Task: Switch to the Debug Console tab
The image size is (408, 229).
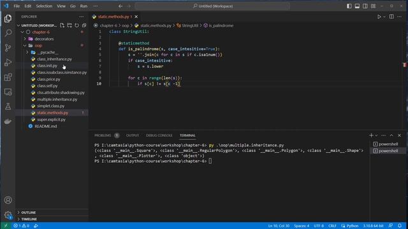Action: [159, 135]
